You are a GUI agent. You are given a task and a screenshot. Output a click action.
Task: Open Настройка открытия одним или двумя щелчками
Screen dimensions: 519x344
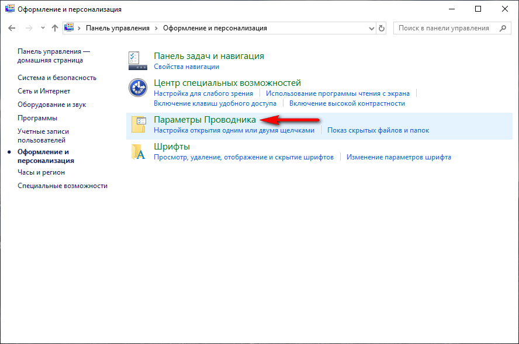pyautogui.click(x=234, y=130)
